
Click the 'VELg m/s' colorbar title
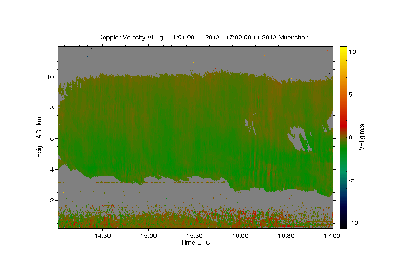pos(362,137)
